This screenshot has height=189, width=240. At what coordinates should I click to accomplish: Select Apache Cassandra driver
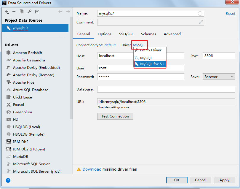[29, 60]
